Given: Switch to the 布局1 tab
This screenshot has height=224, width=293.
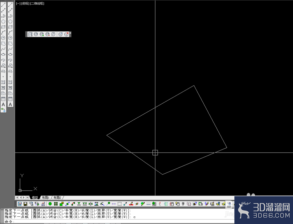Looking at the screenshot, I should (46, 197).
